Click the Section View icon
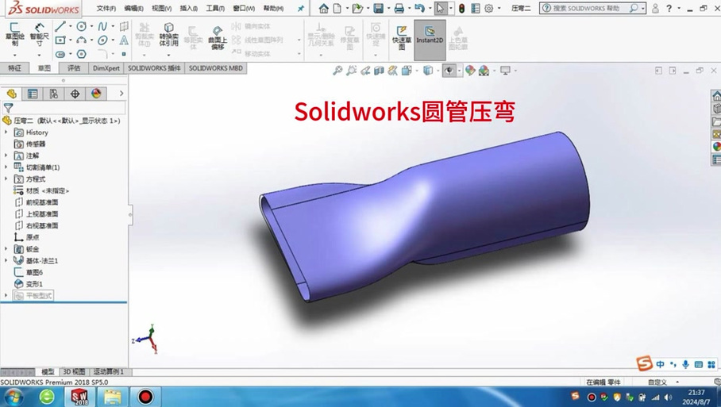Viewport: 721px width, 407px height. pyautogui.click(x=379, y=71)
